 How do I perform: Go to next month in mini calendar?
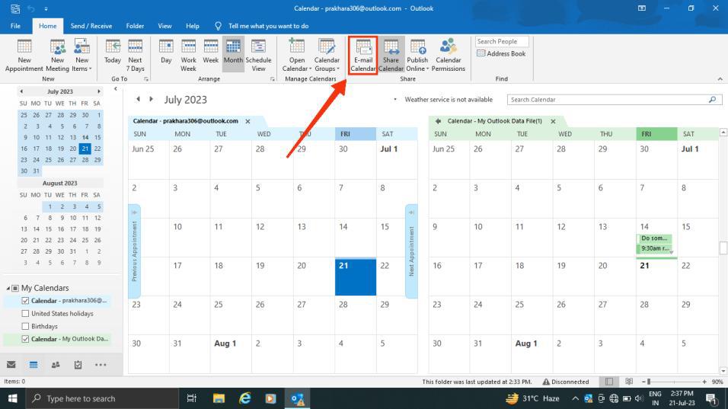(x=98, y=91)
